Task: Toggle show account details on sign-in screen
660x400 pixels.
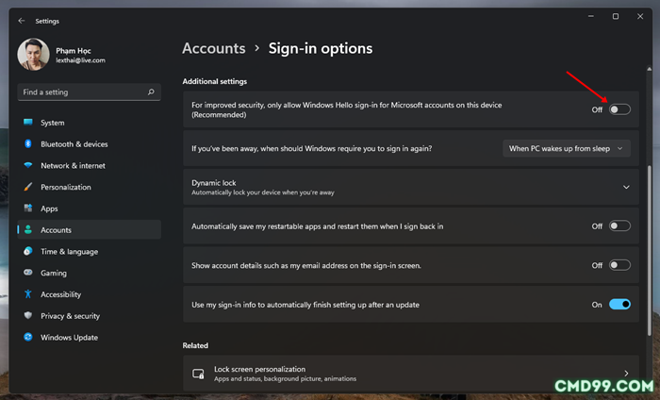Action: [619, 265]
